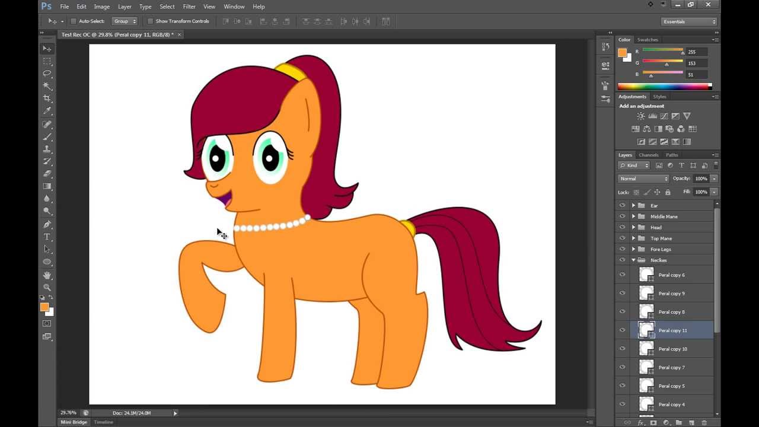Open the Mini Bridge panel tab
Screen dimensions: 759x427
click(74, 422)
